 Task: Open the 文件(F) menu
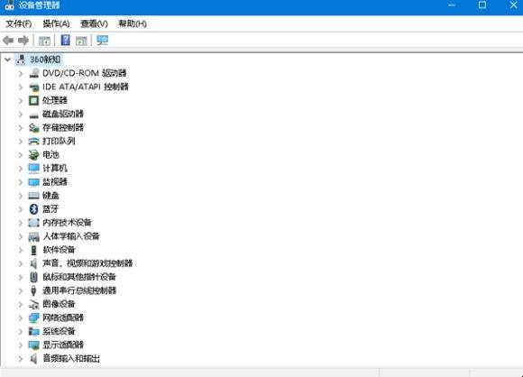pos(19,23)
